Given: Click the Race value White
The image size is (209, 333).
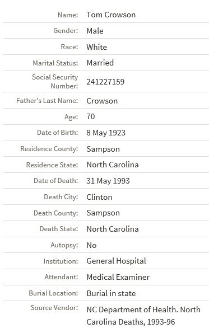Looking at the screenshot, I should pos(96,47).
